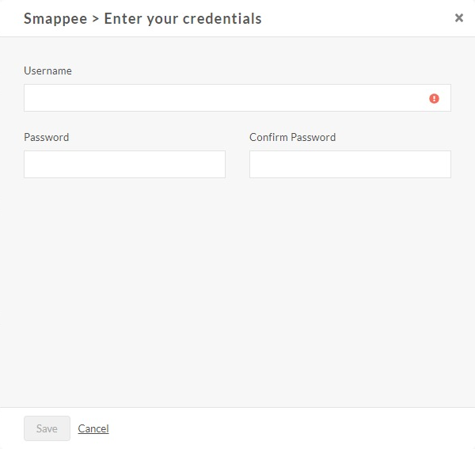Click the Enter your credentials heading text
This screenshot has height=449, width=475.
click(183, 19)
